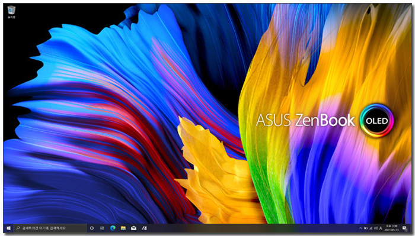Open Task View from the taskbar
The height and width of the screenshot is (236, 415).
(102, 228)
